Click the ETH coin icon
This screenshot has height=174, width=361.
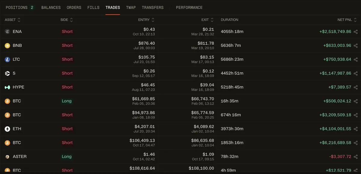click(x=8, y=129)
